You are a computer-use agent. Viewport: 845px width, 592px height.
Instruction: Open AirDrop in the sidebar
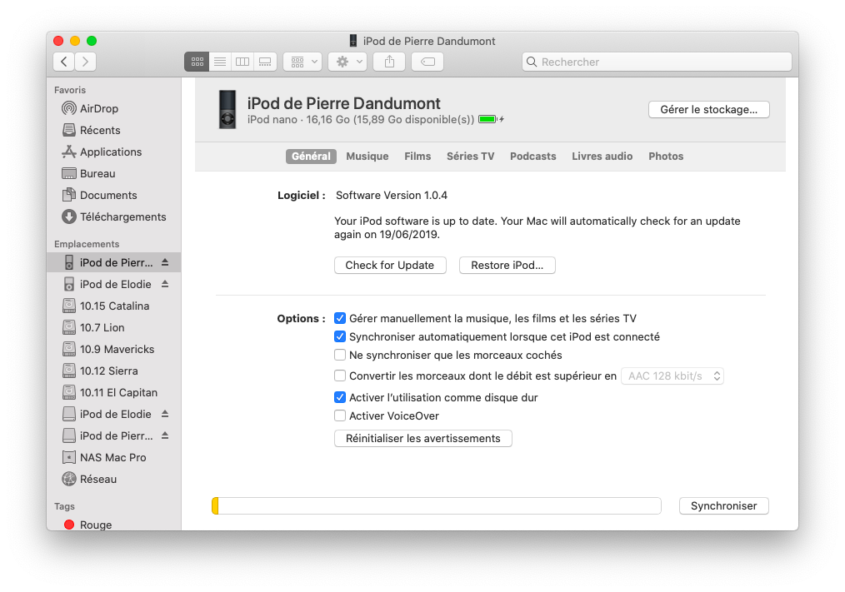pos(113,109)
